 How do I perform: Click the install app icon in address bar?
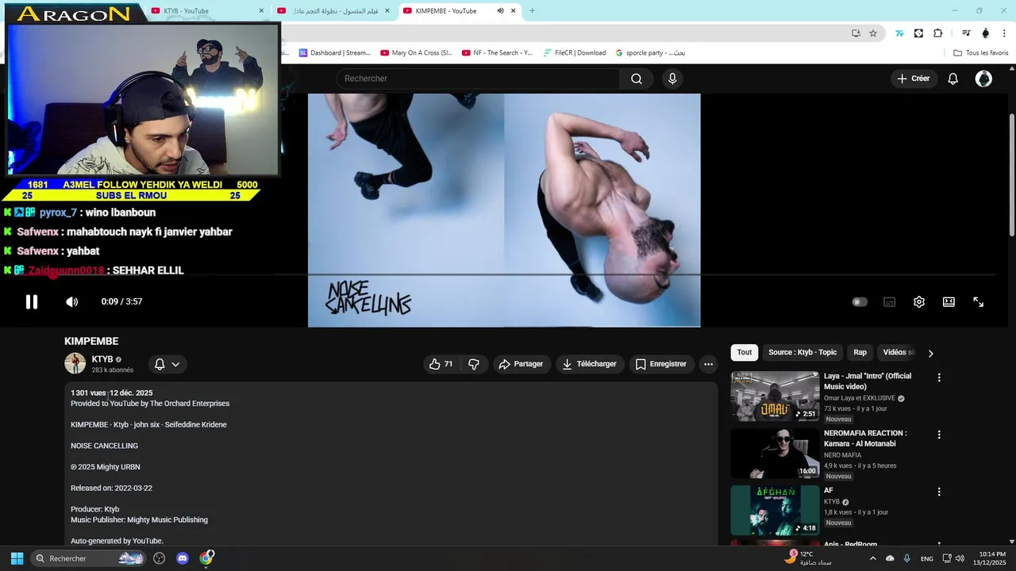pos(856,33)
